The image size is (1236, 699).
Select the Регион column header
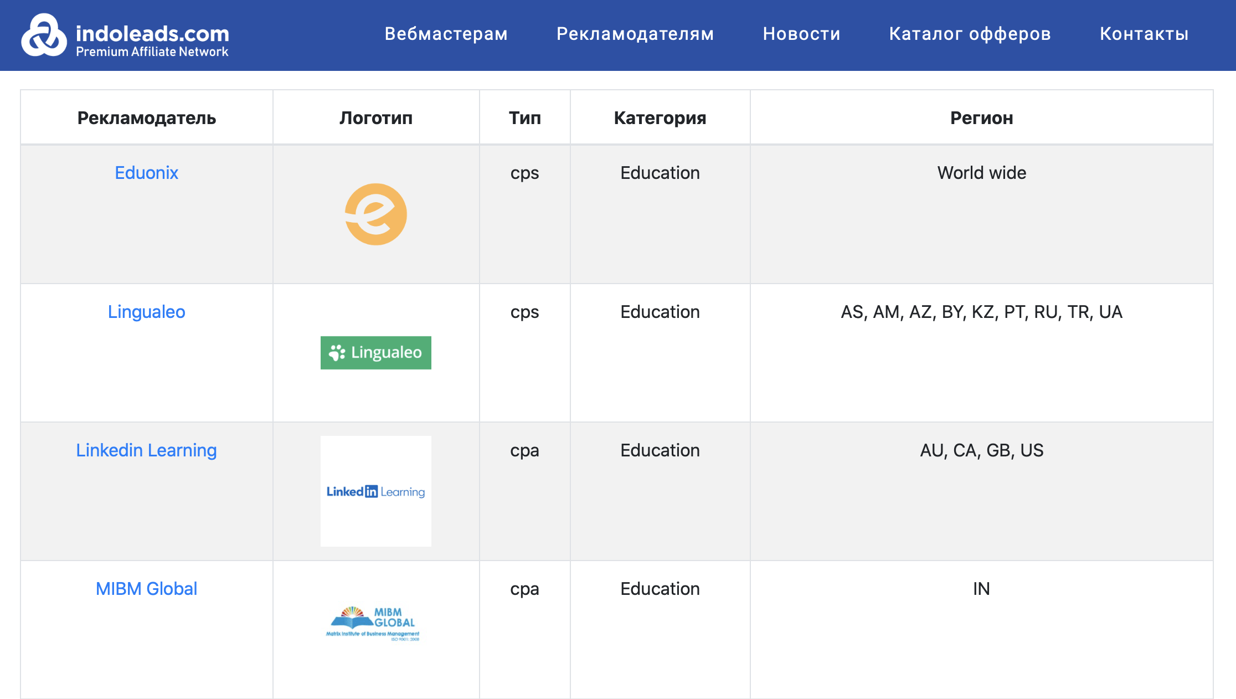(982, 118)
